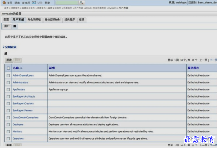Open the 迁移 tab
Image resolution: width=217 pixels, height=148 pixels.
(x=82, y=20)
